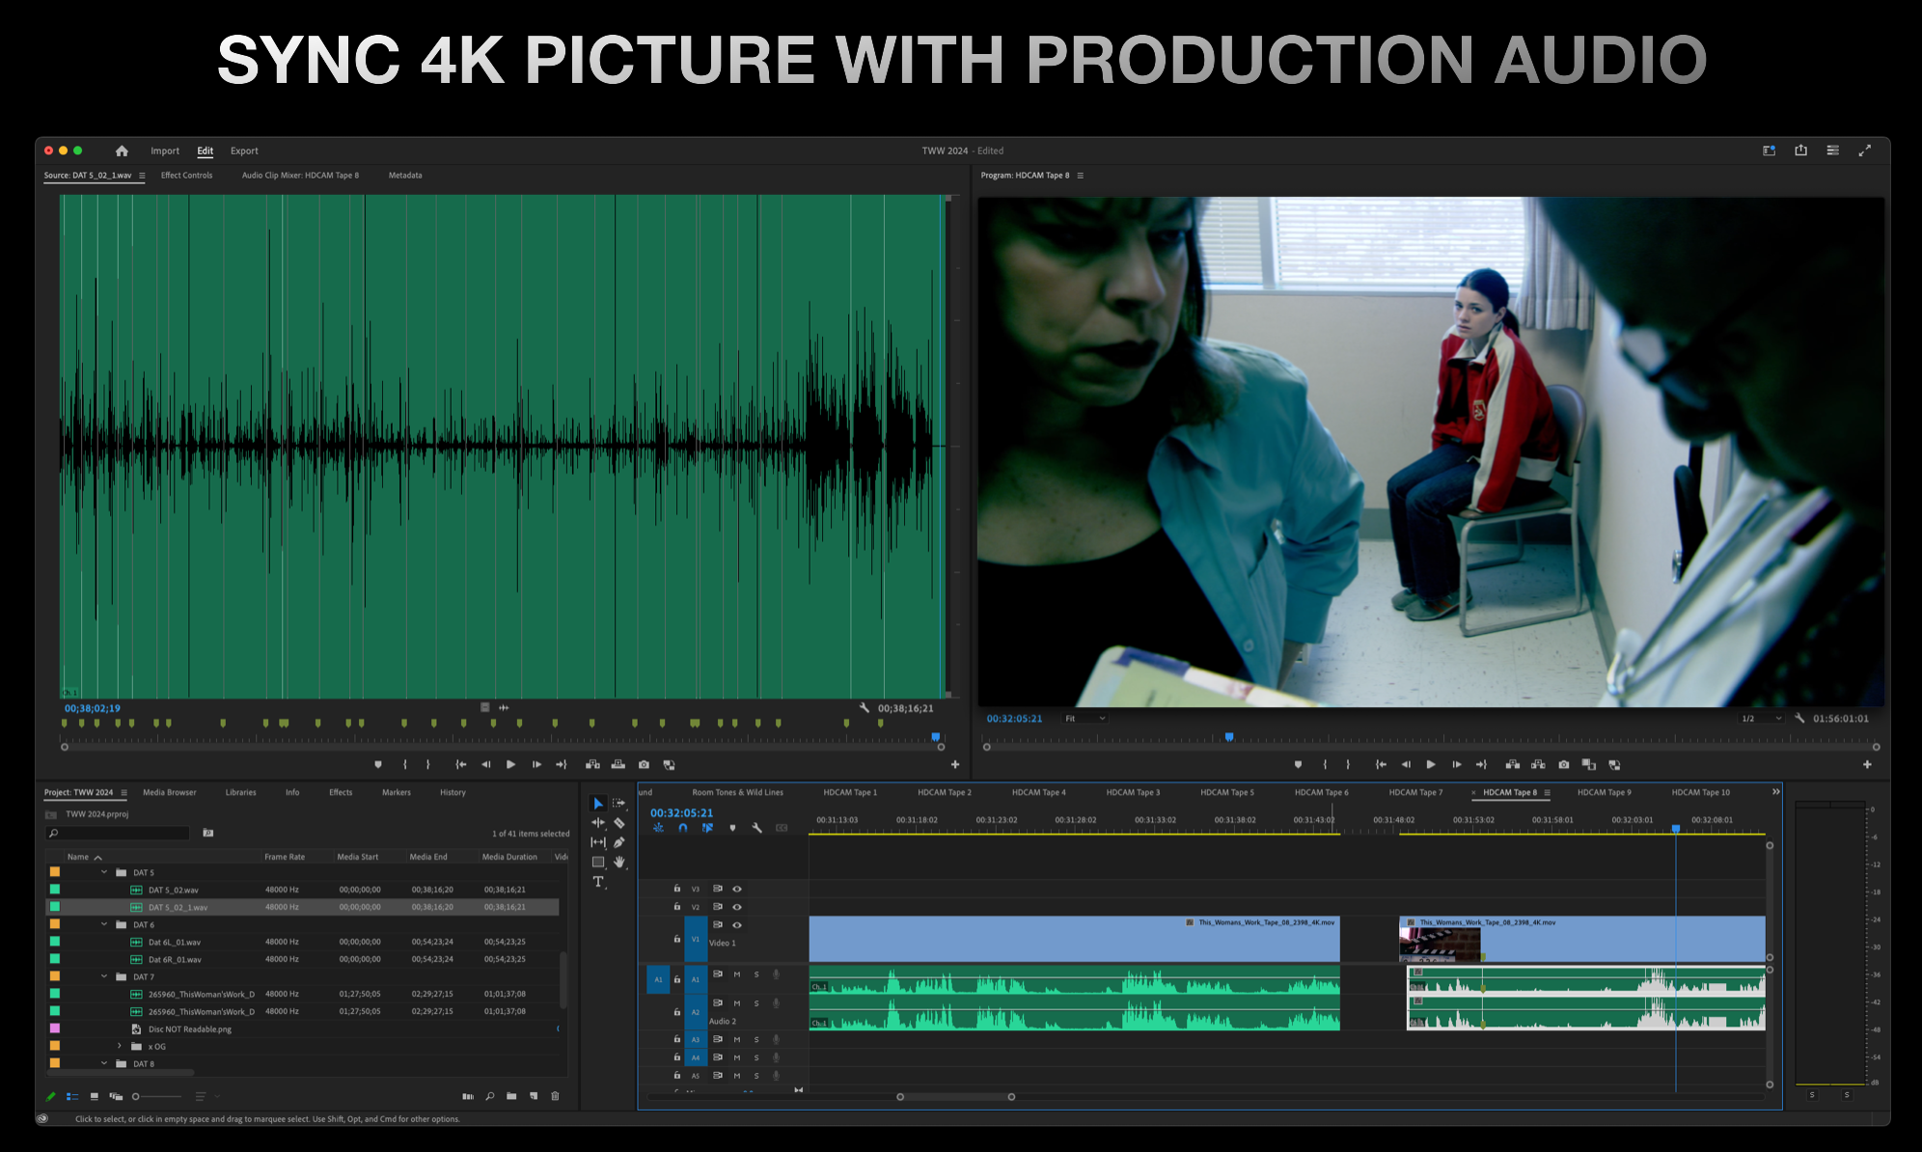1922x1152 pixels.
Task: Mute track A3
Action: click(737, 1039)
